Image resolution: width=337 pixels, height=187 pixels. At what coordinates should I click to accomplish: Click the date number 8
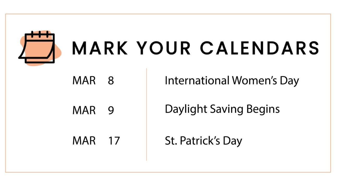click(x=111, y=81)
